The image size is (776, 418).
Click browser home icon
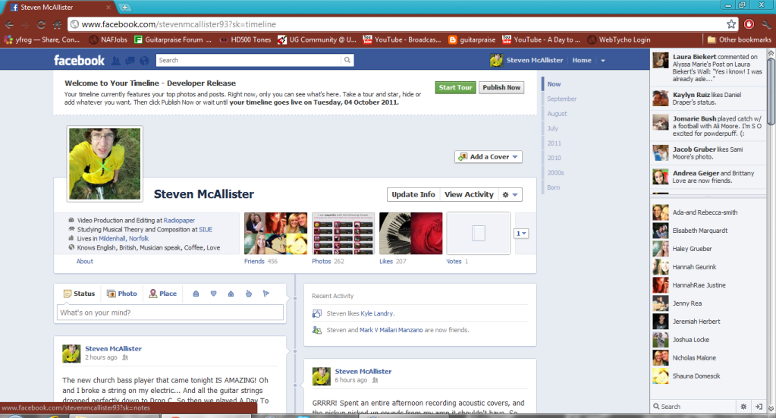click(58, 24)
